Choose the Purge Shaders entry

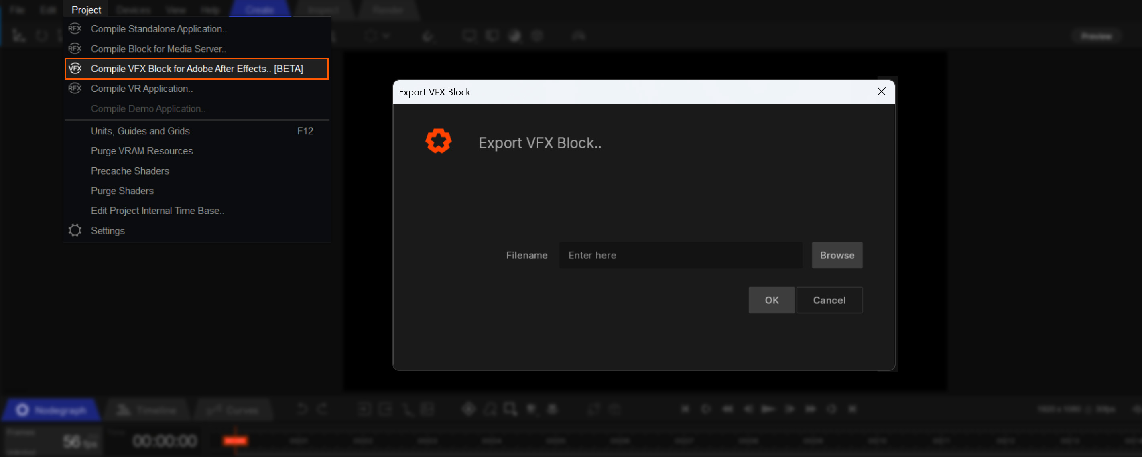122,191
